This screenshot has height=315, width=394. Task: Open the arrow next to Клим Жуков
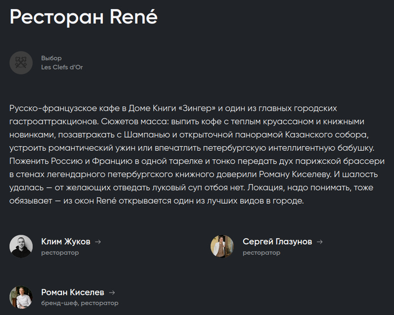[x=98, y=242]
